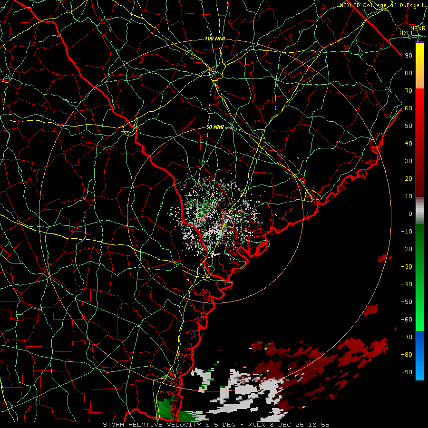Click the 20 value on velocity scale
428x428 pixels.
(409, 179)
